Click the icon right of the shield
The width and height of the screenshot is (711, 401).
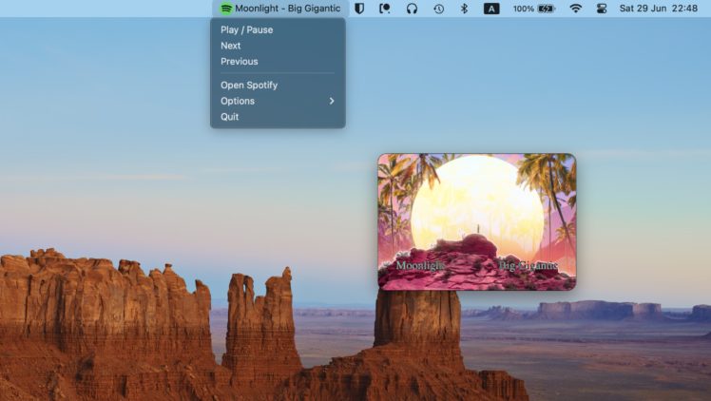click(x=385, y=9)
